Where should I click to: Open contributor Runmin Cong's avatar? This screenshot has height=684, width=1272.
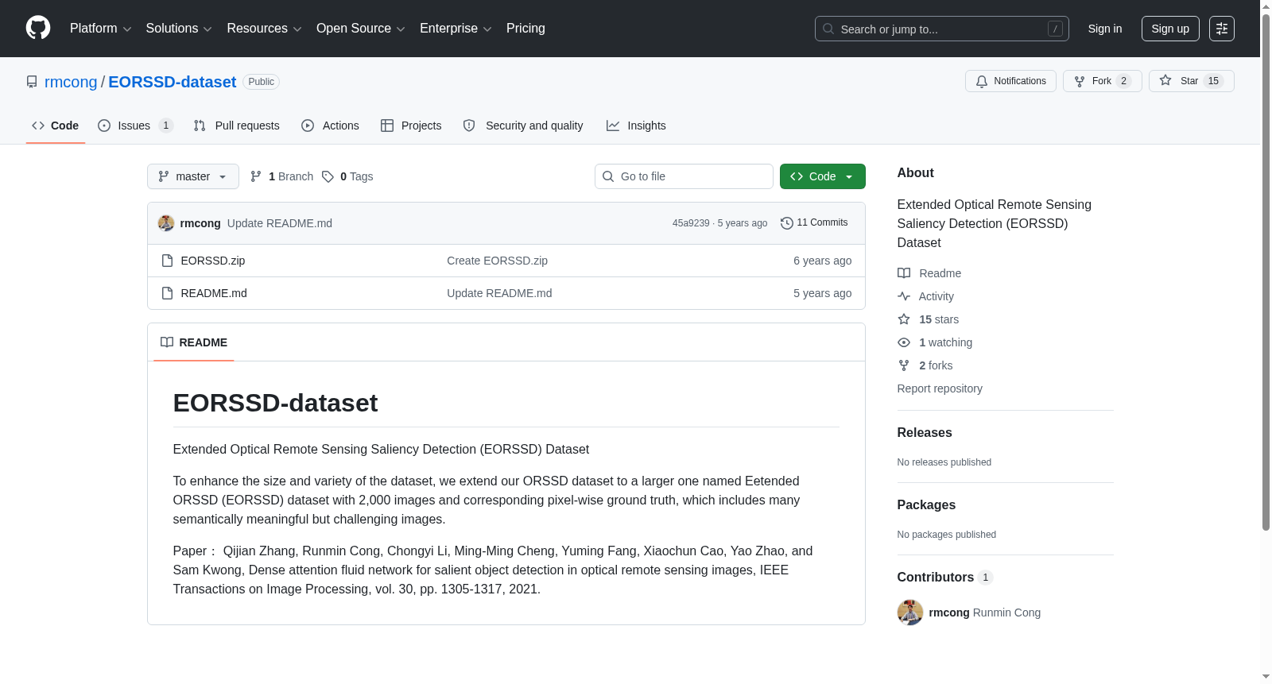click(910, 613)
